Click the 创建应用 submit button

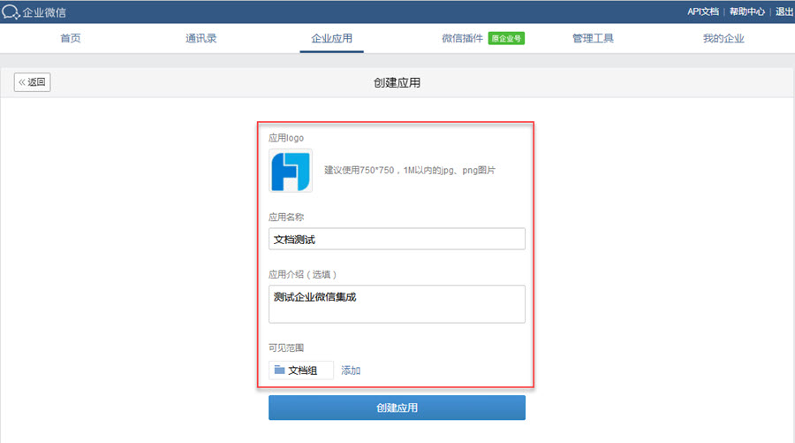[x=397, y=408]
